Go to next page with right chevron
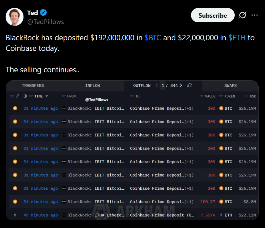 [181, 85]
